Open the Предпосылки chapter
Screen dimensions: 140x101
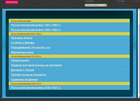pyautogui.click(x=20, y=60)
